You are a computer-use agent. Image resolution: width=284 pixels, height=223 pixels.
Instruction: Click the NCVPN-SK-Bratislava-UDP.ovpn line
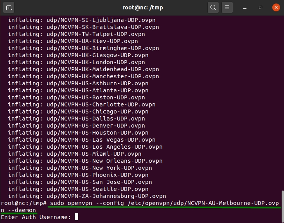pos(83,27)
